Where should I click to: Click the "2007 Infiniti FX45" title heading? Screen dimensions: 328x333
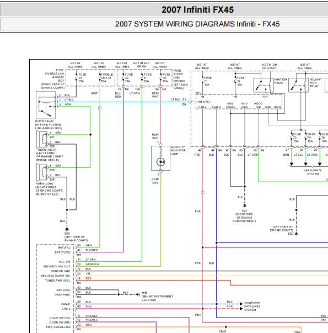[x=197, y=10]
